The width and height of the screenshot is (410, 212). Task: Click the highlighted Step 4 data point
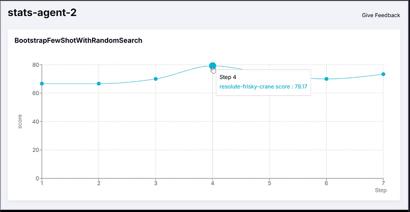[x=213, y=66]
